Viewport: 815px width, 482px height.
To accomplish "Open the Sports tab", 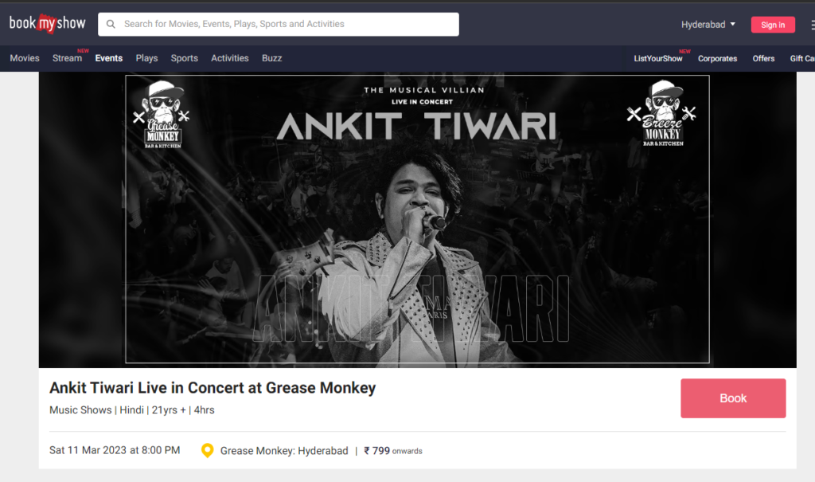I will click(x=184, y=58).
